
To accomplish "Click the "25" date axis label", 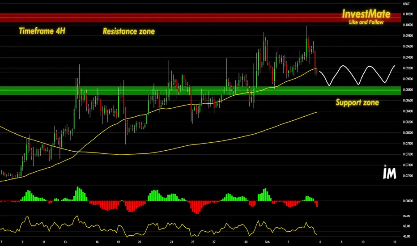I will pyautogui.click(x=193, y=242).
